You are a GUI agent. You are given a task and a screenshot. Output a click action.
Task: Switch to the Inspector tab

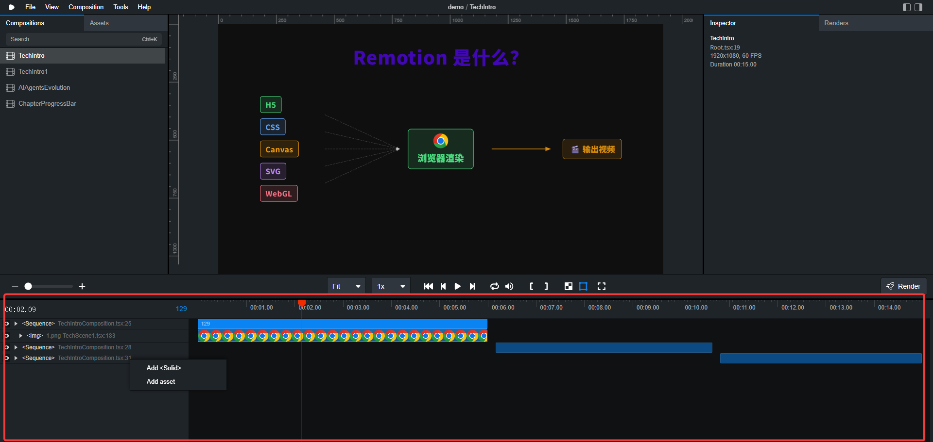pos(761,23)
